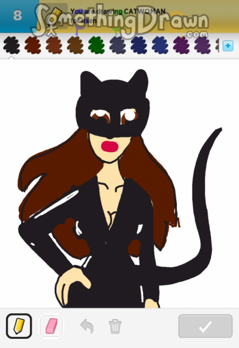Add more colors with plus button
Viewport: 239px width, 348px height.
tap(228, 46)
